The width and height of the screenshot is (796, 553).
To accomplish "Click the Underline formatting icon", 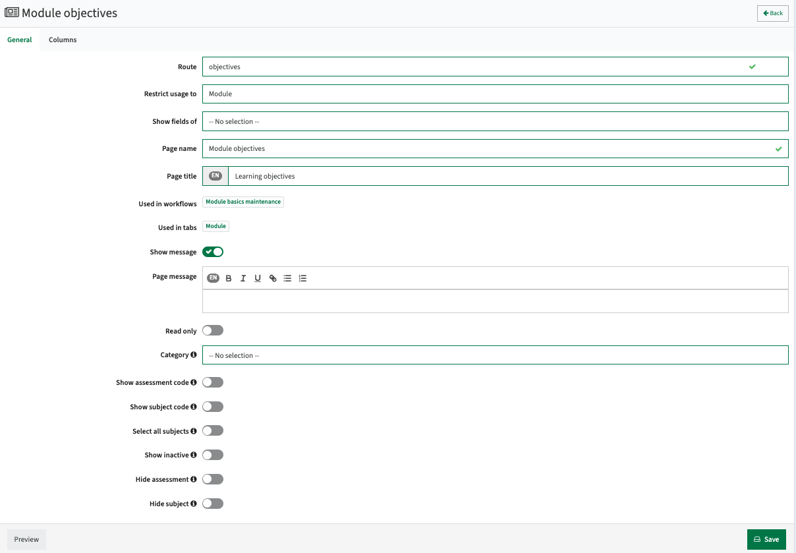I will [x=258, y=278].
